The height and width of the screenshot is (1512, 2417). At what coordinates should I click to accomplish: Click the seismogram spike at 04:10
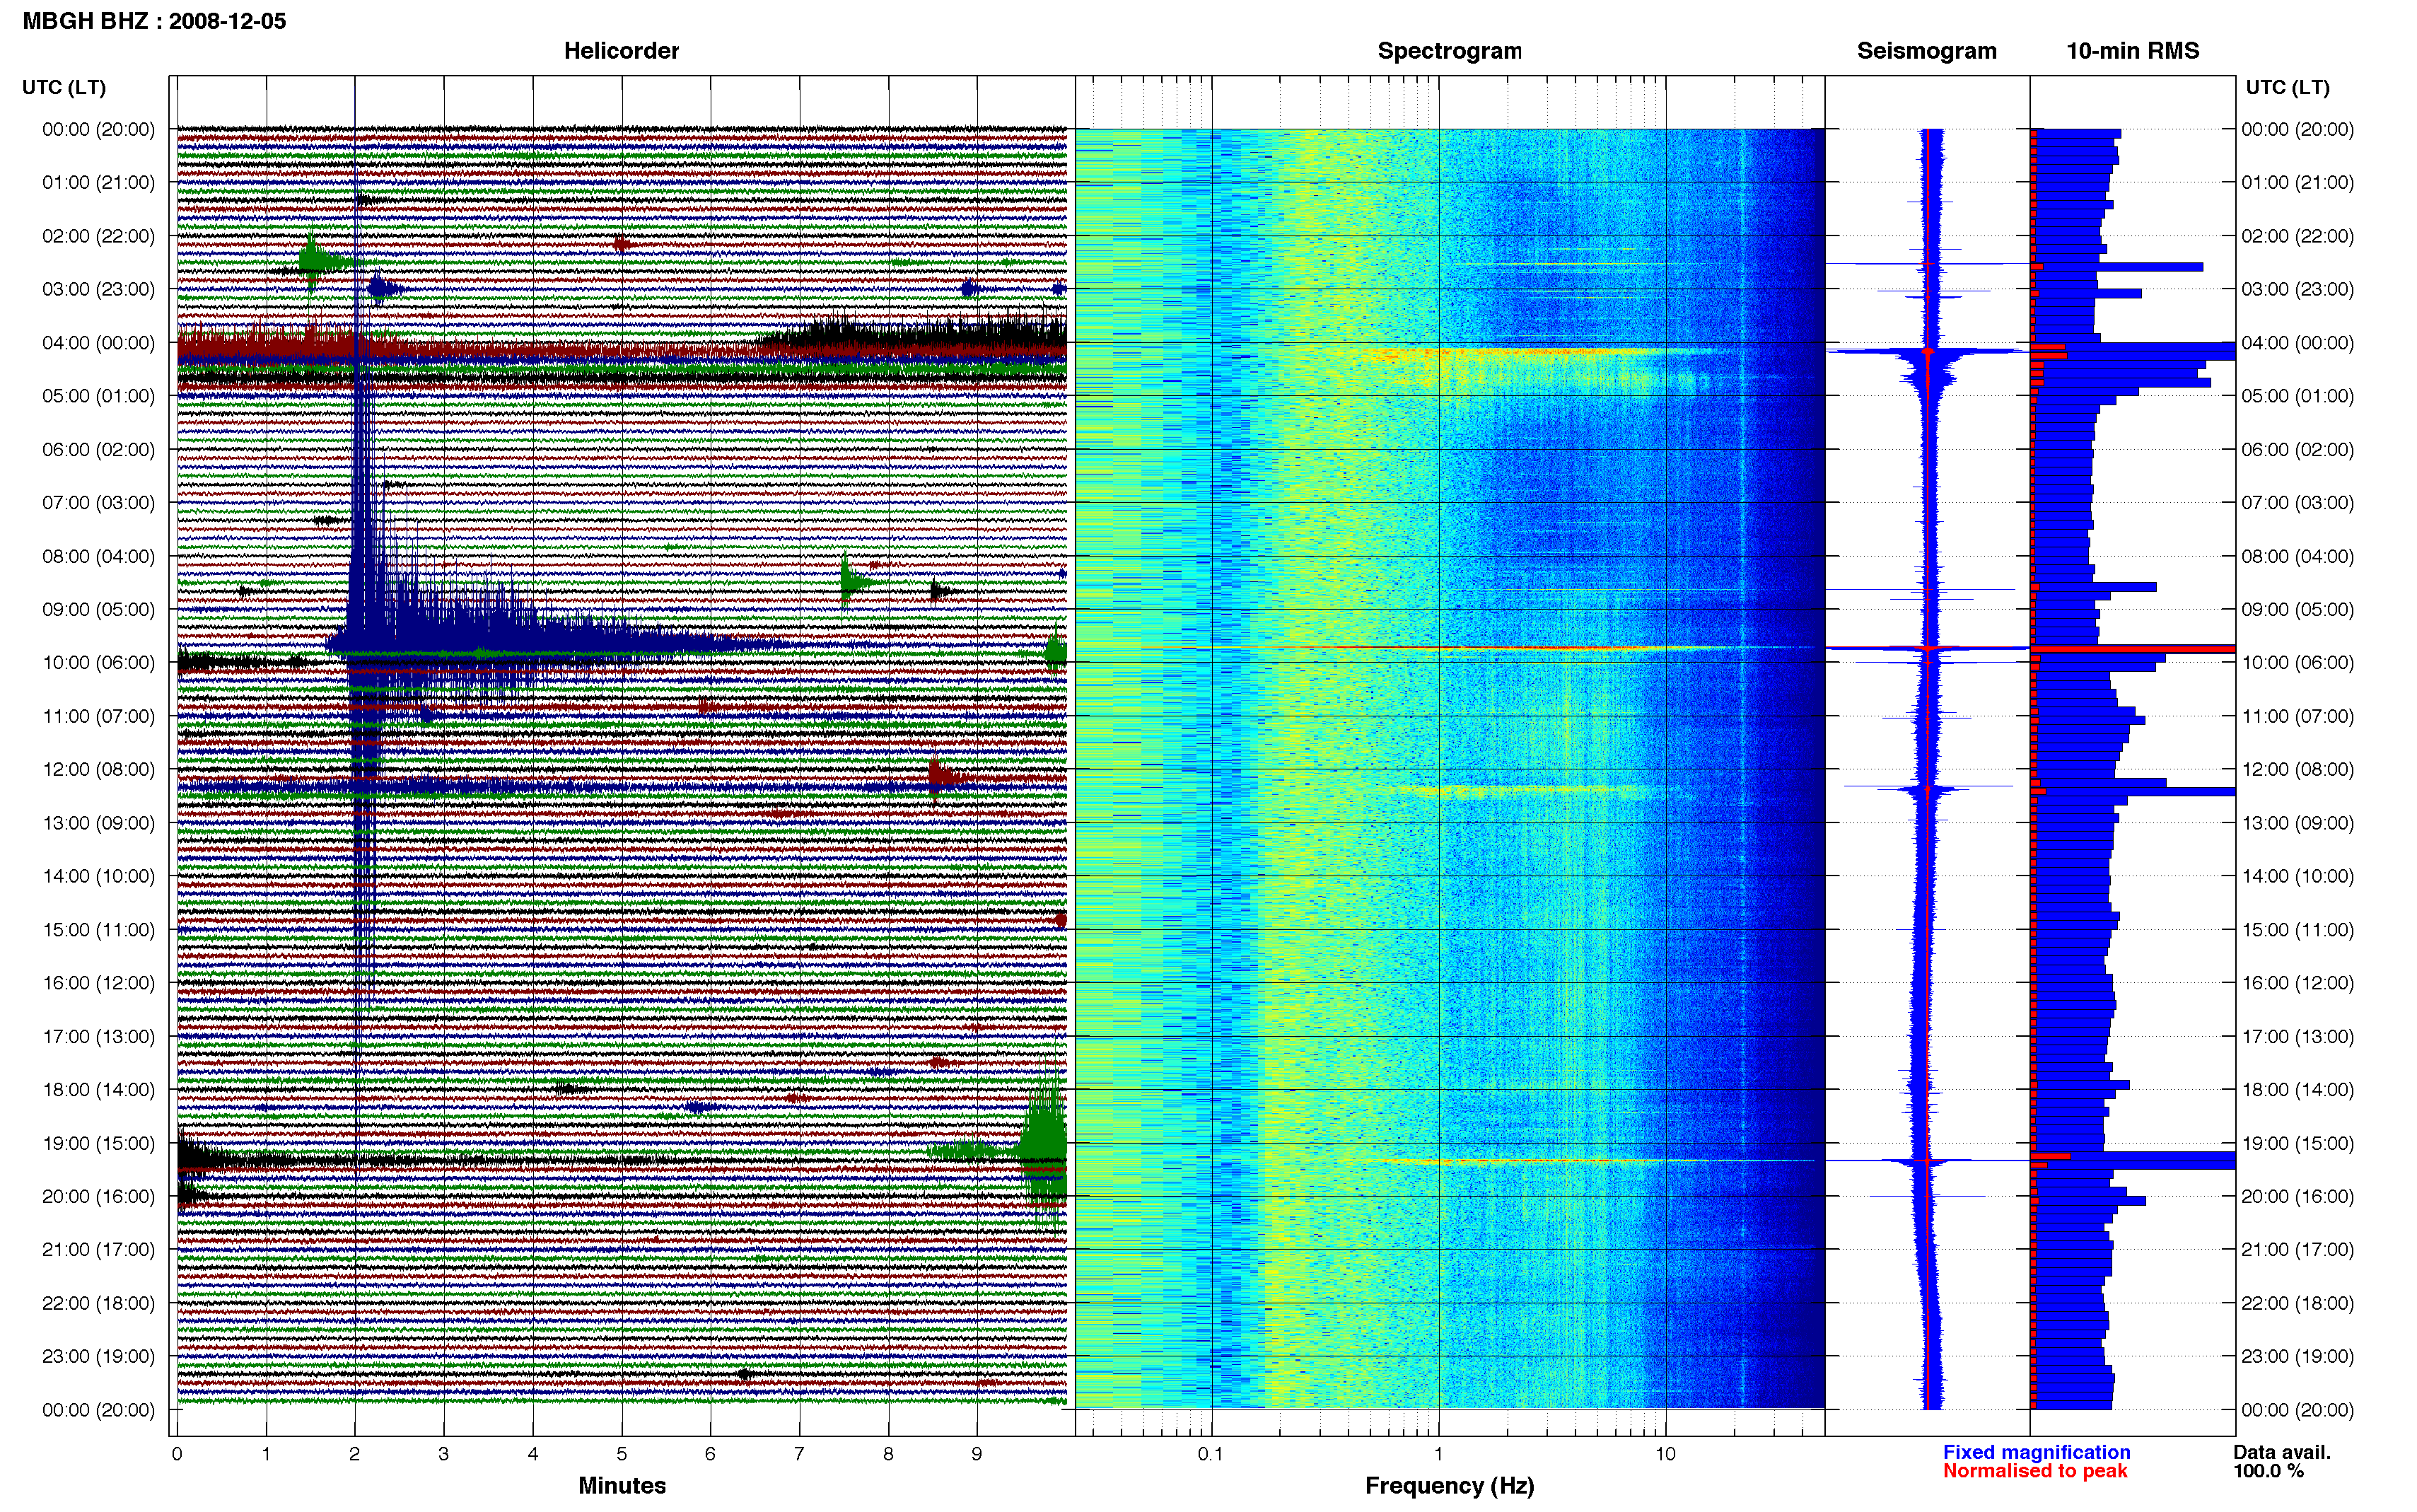[x=1927, y=351]
